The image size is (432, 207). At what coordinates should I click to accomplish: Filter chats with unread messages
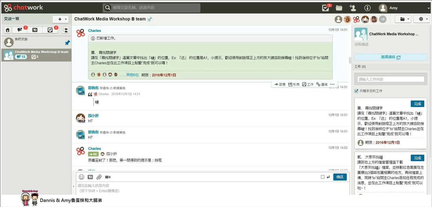pyautogui.click(x=20, y=30)
